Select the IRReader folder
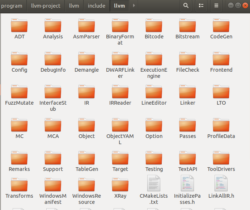Viewport: 250px width, 210px height. coord(120,95)
